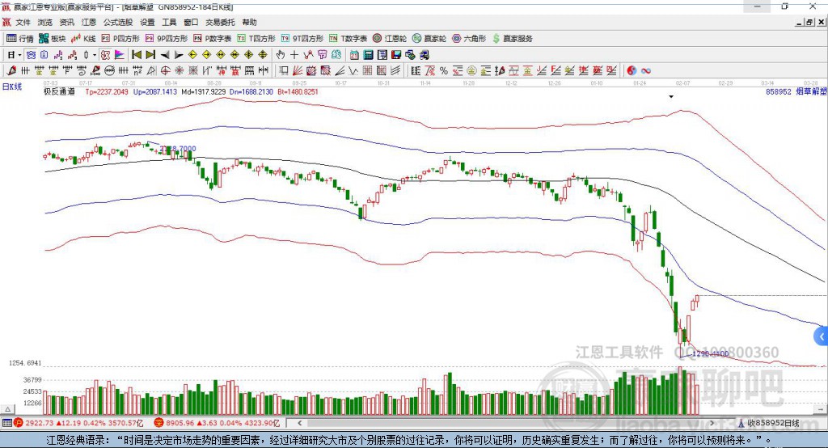Open the 行情 quotes view
The image size is (828, 448).
click(20, 38)
